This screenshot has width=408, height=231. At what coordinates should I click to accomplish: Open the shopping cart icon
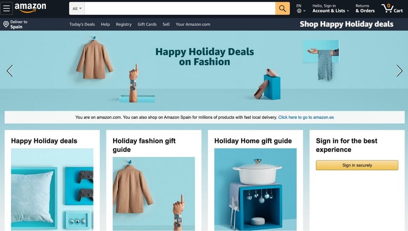coord(392,8)
